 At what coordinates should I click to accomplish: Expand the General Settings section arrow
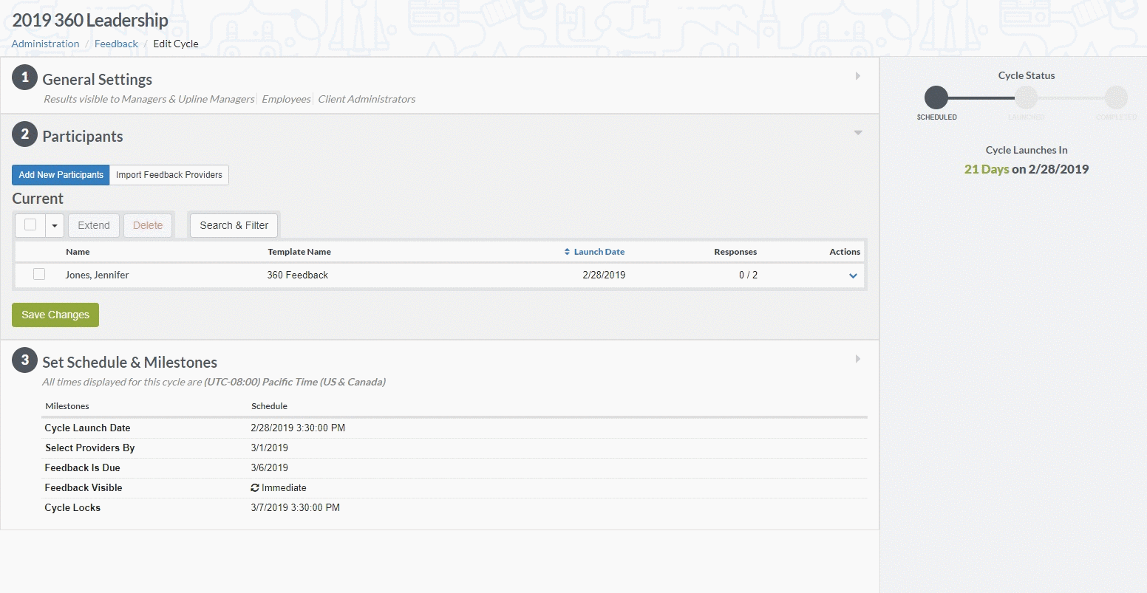pos(858,76)
